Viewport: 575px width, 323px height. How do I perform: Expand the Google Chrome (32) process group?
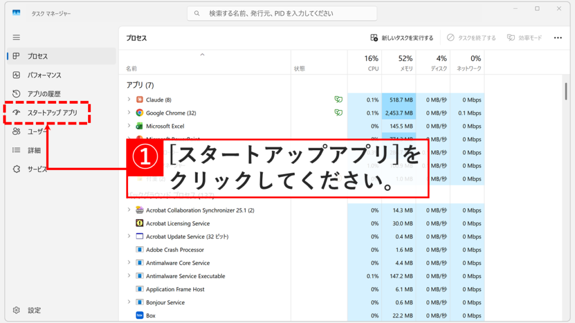129,112
